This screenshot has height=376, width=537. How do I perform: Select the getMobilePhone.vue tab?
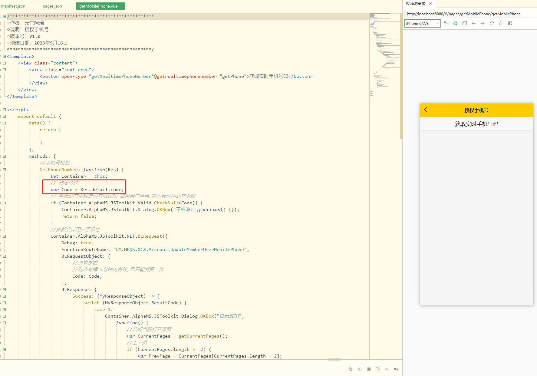(x=100, y=6)
